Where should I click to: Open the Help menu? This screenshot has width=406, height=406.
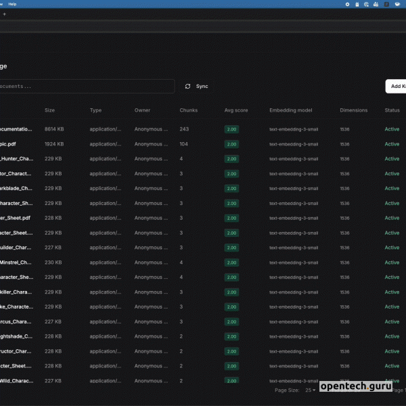pos(12,4)
